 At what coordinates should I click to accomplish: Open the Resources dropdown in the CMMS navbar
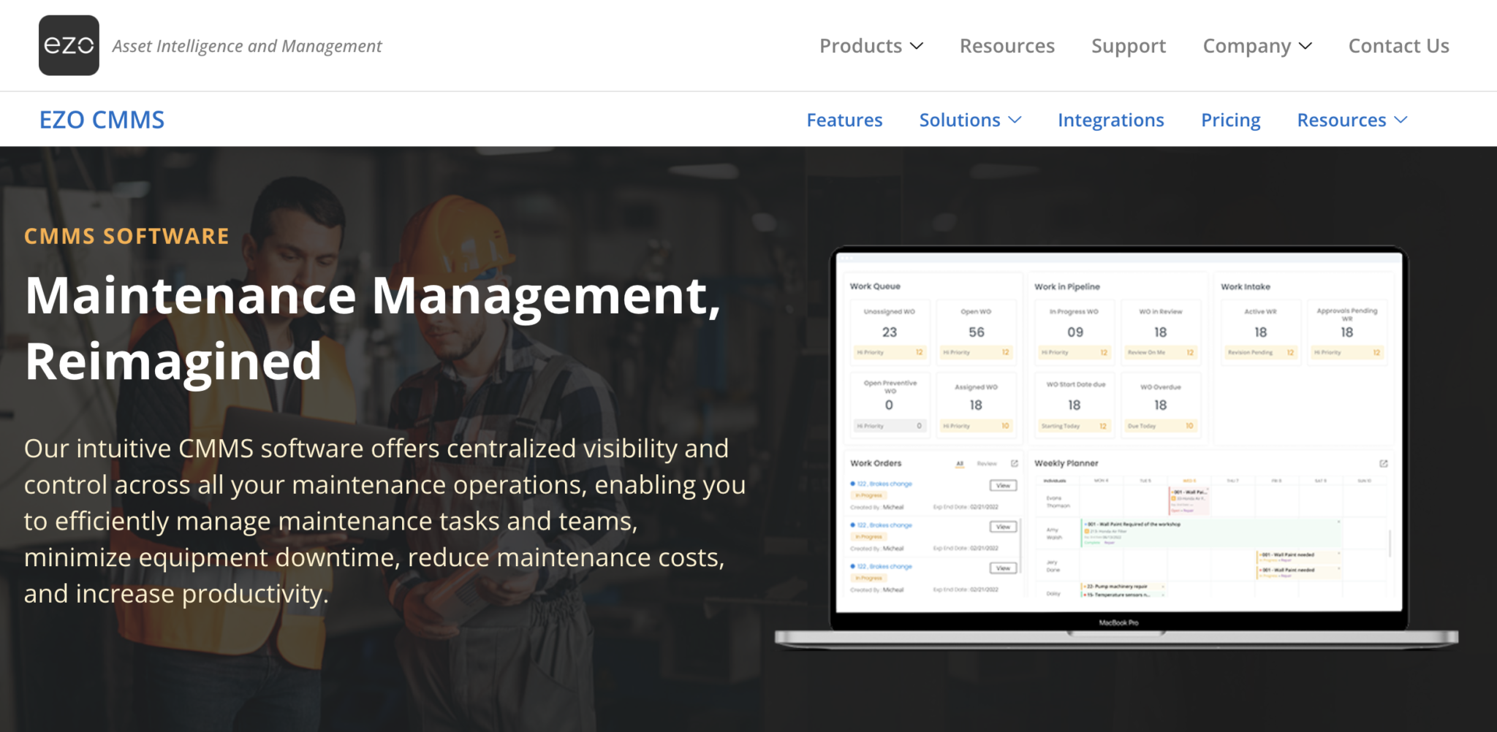[1352, 120]
